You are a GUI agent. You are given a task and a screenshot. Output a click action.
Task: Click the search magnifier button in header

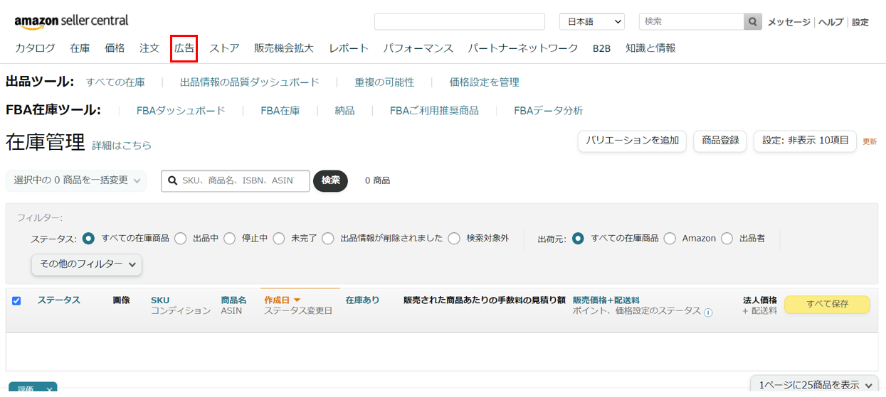click(752, 21)
